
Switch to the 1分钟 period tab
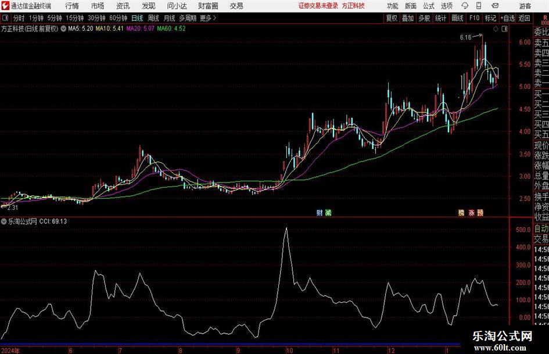[36, 18]
